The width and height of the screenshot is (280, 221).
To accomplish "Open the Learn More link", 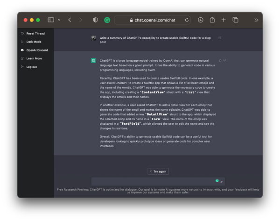I will click(x=34, y=58).
